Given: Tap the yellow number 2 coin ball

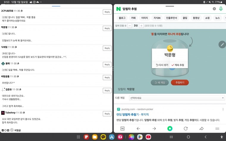Looking at the screenshot, I should coord(170,48).
